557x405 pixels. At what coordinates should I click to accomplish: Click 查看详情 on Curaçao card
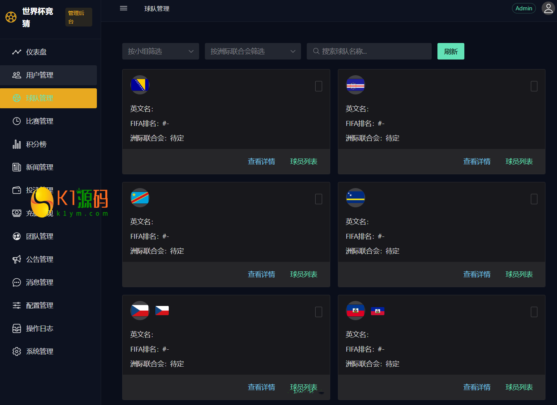click(477, 274)
